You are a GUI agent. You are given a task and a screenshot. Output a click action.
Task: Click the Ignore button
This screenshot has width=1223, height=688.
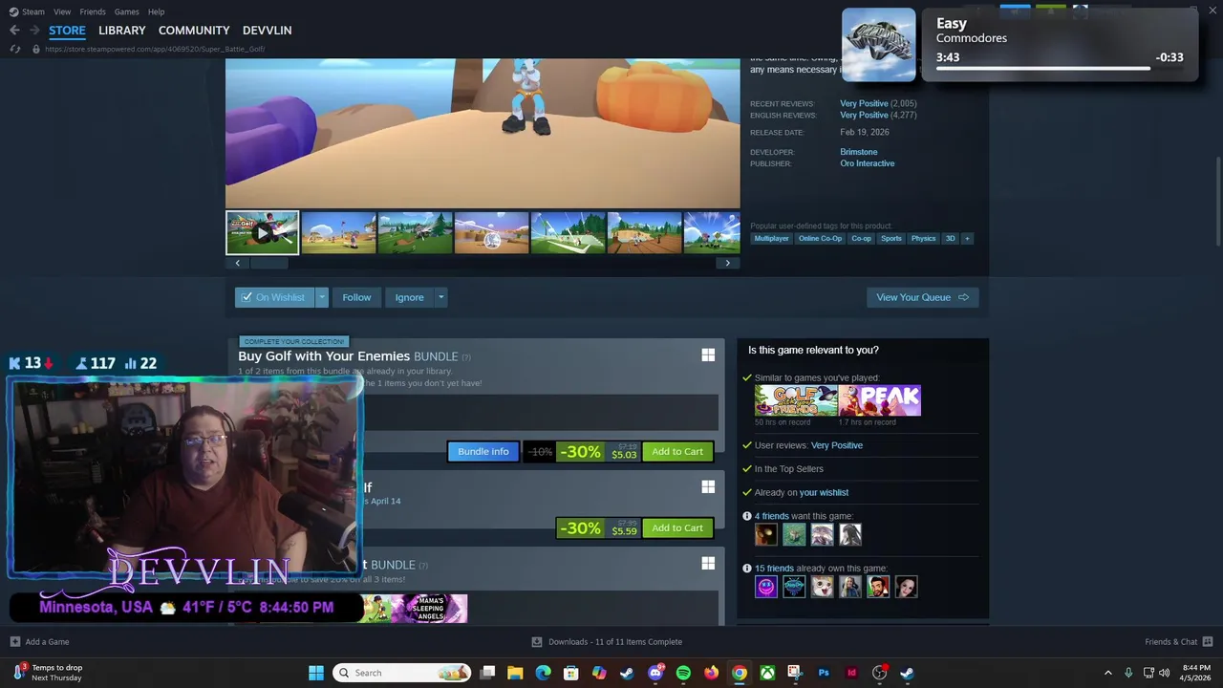pyautogui.click(x=409, y=297)
